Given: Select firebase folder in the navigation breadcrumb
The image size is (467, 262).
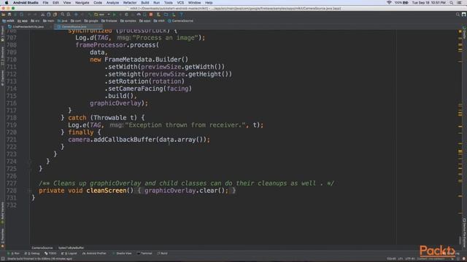Looking at the screenshot, I should point(109,21).
